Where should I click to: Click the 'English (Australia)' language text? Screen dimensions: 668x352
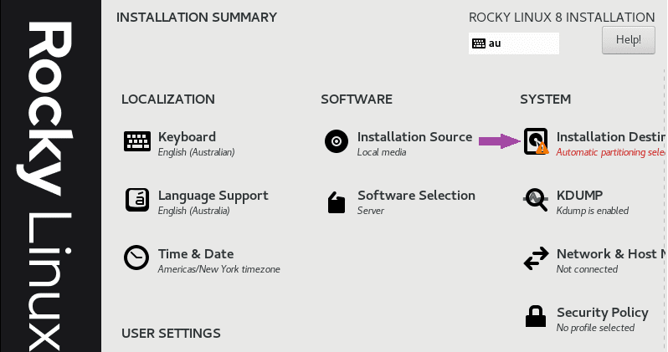(193, 211)
